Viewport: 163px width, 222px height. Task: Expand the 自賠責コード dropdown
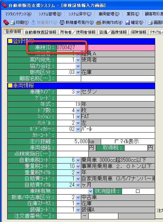[78, 179]
